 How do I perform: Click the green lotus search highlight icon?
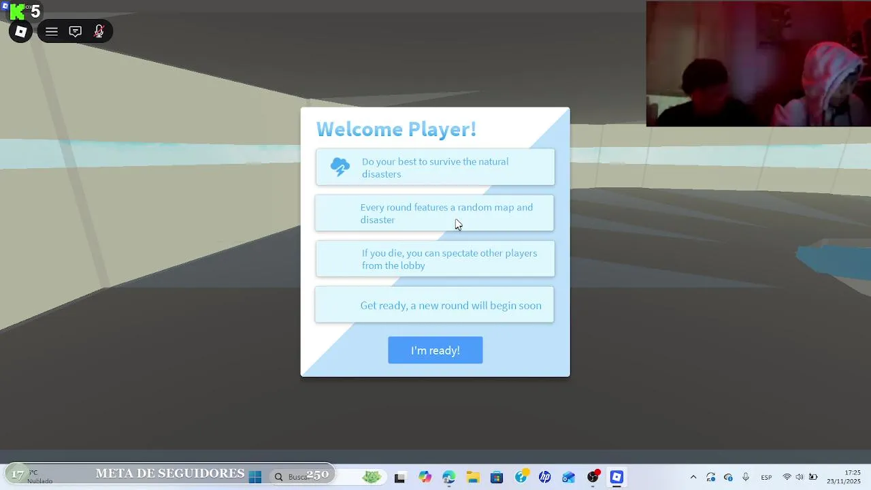372,477
